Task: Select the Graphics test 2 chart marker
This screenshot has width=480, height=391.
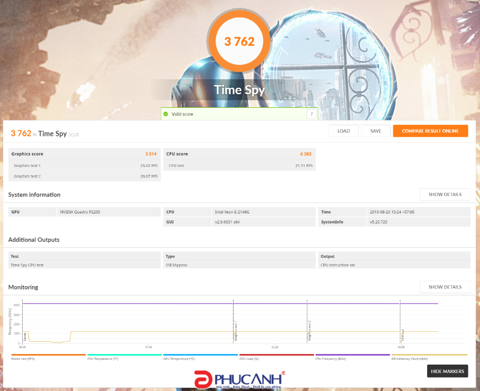Action: click(x=309, y=331)
